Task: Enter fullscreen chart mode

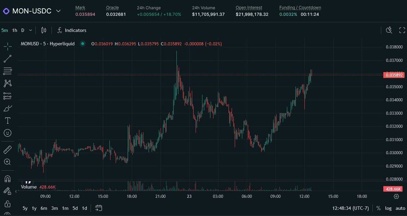Action: (402, 30)
